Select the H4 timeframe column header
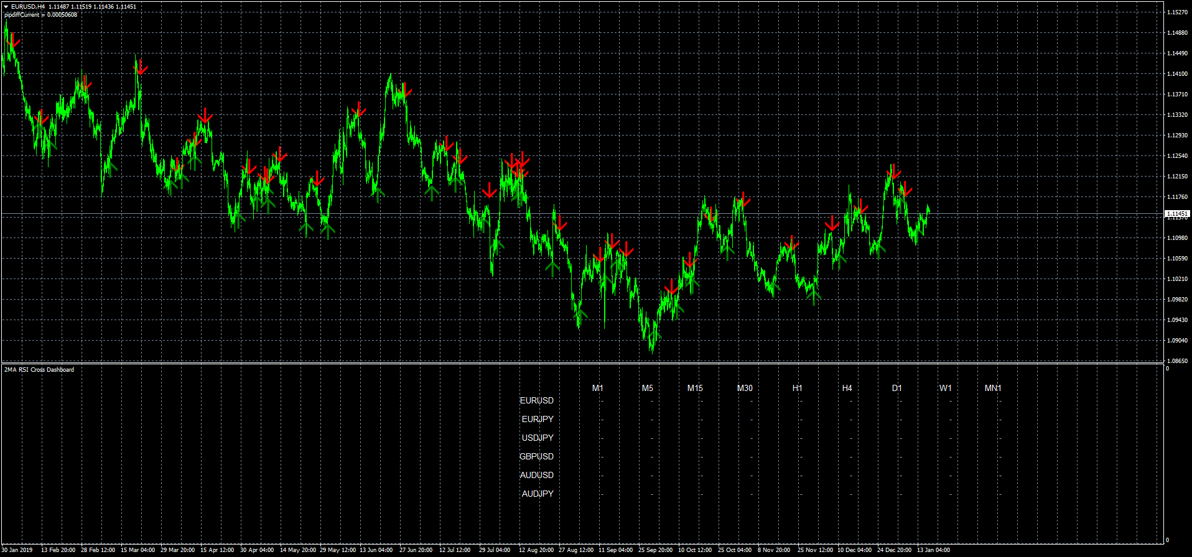 847,388
